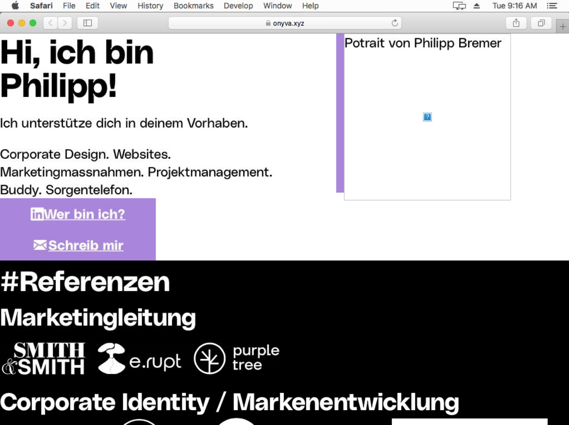Click the '#Referenzen' heading

coord(85,282)
